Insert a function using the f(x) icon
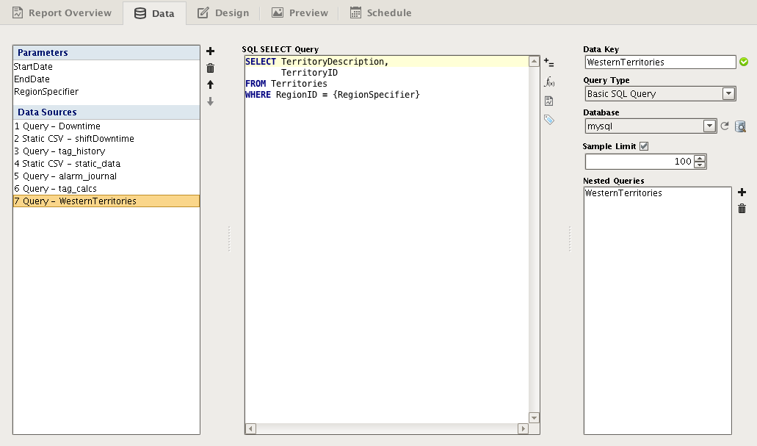The image size is (757, 446). (x=549, y=82)
